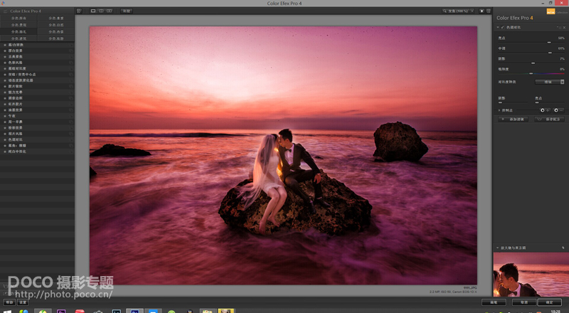Expand the 控制点 section
This screenshot has height=313, width=569.
[x=499, y=110]
